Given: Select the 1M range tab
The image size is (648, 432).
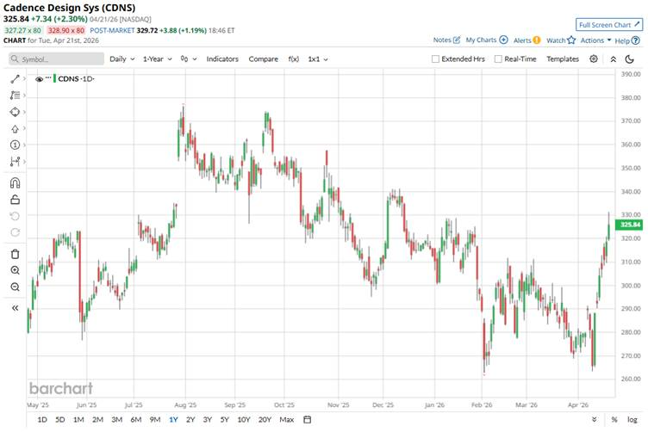Looking at the screenshot, I should [x=78, y=420].
